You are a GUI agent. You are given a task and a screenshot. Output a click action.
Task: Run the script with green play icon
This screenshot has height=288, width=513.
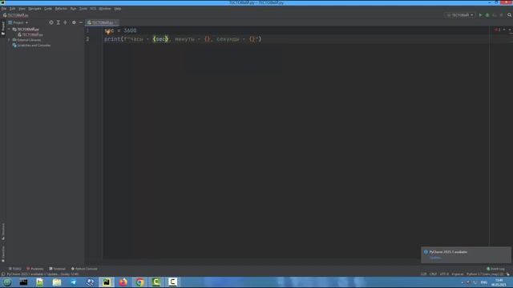point(480,15)
